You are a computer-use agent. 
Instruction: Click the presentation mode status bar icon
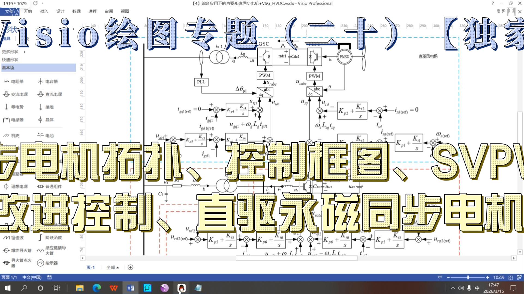[440, 277]
